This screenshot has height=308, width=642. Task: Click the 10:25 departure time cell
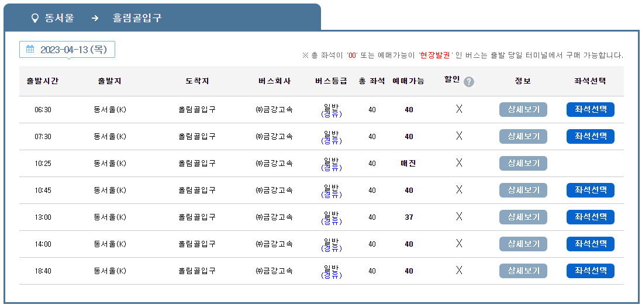point(43,164)
